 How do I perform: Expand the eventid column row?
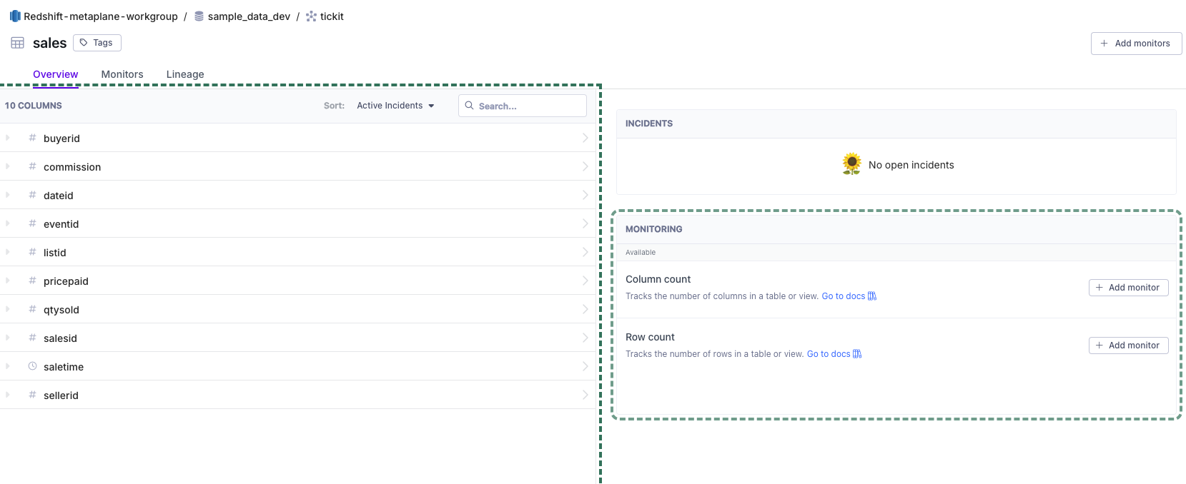[8, 223]
